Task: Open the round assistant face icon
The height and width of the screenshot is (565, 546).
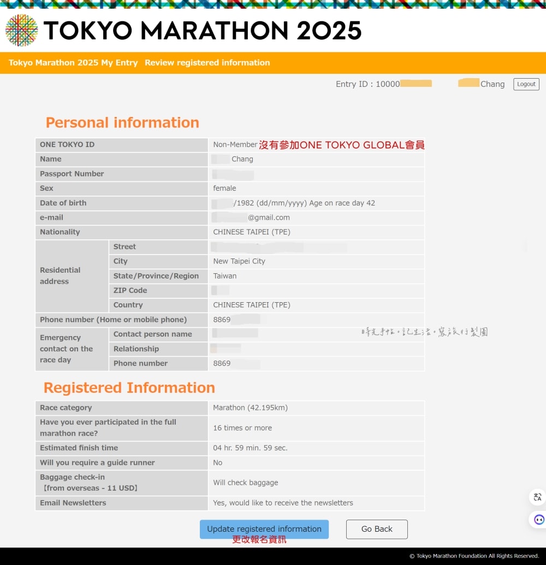Action: pyautogui.click(x=538, y=520)
